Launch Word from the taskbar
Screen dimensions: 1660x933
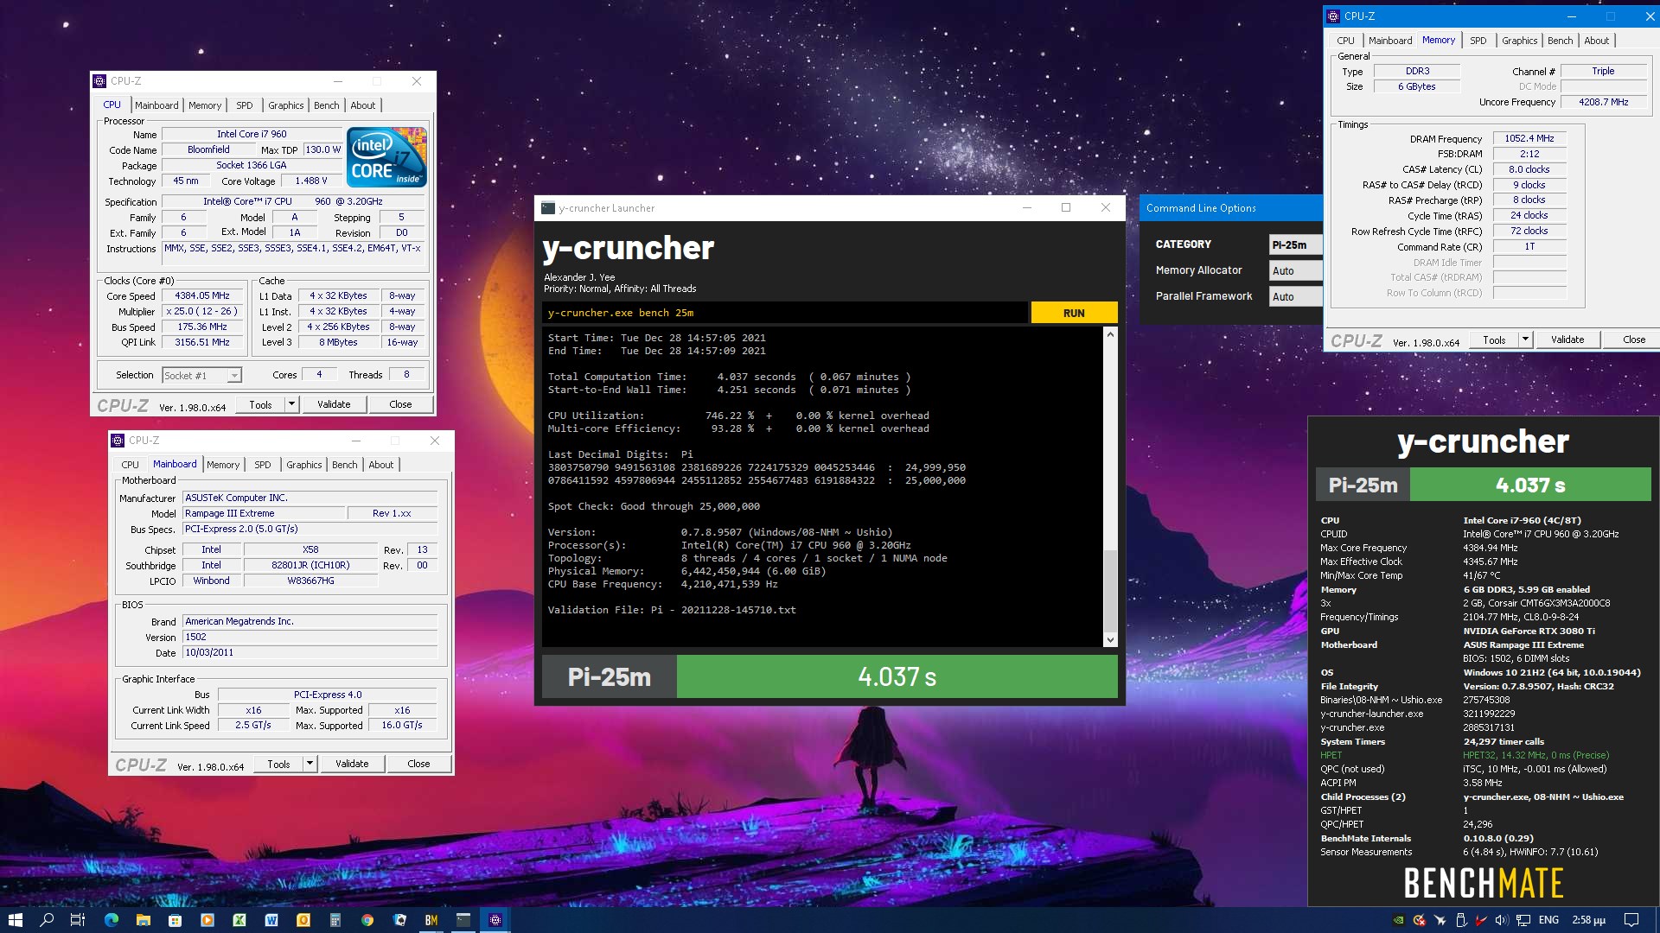[x=271, y=920]
